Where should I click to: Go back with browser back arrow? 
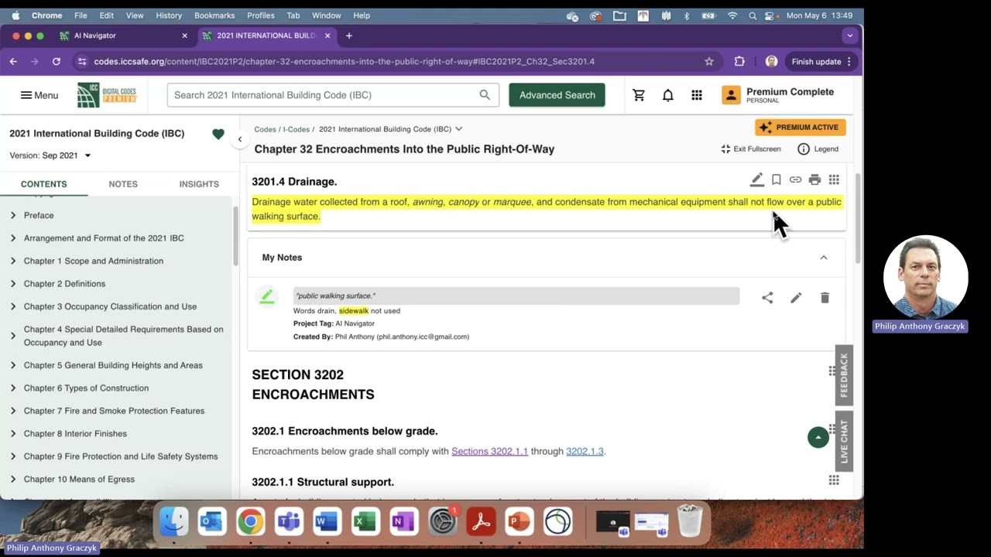click(13, 61)
